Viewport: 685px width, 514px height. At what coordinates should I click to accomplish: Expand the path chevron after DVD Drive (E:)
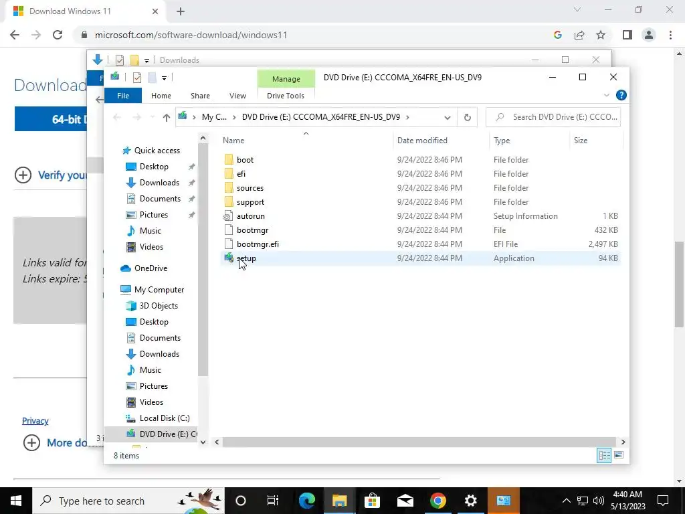tap(407, 117)
